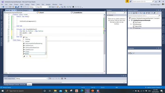Click the Alphabetical sort icon in the Properties panel
The width and height of the screenshot is (165, 93).
coord(131,53)
